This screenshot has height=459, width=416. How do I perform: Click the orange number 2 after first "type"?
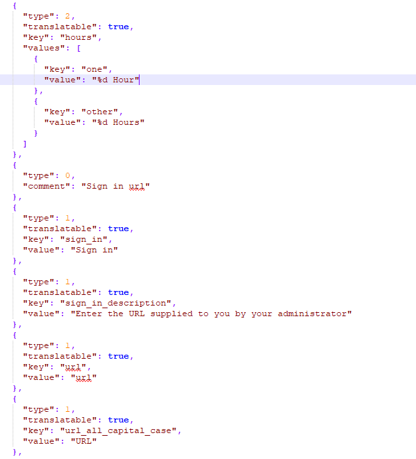tap(68, 16)
